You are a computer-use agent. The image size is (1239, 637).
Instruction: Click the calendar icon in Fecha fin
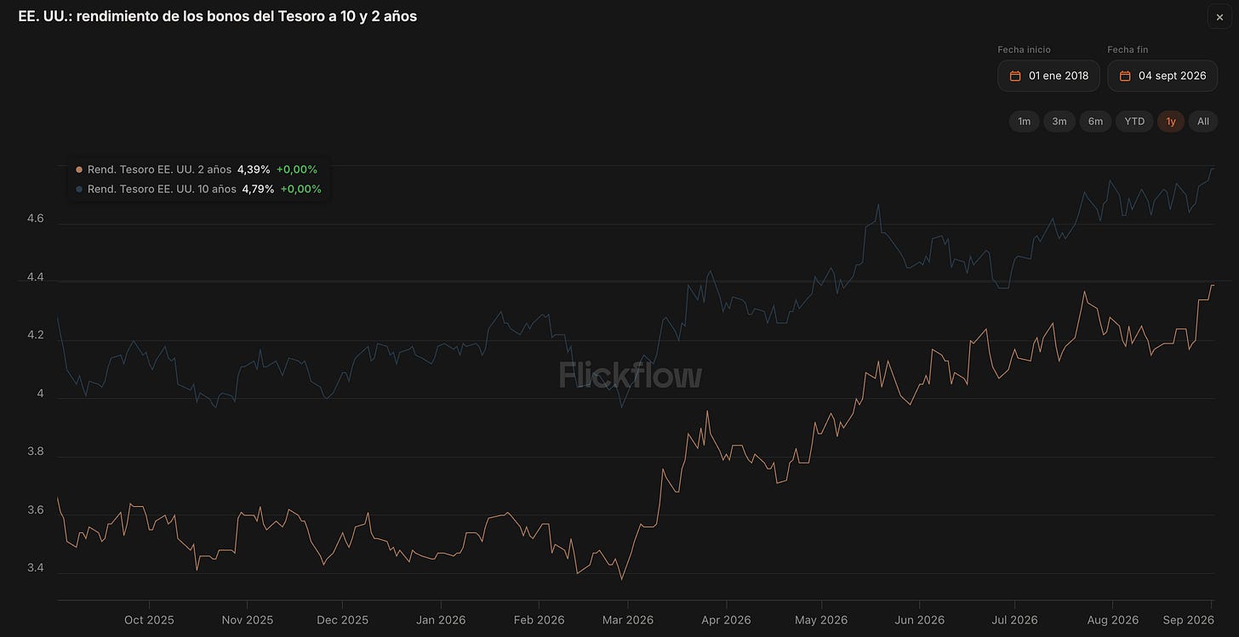click(1124, 76)
